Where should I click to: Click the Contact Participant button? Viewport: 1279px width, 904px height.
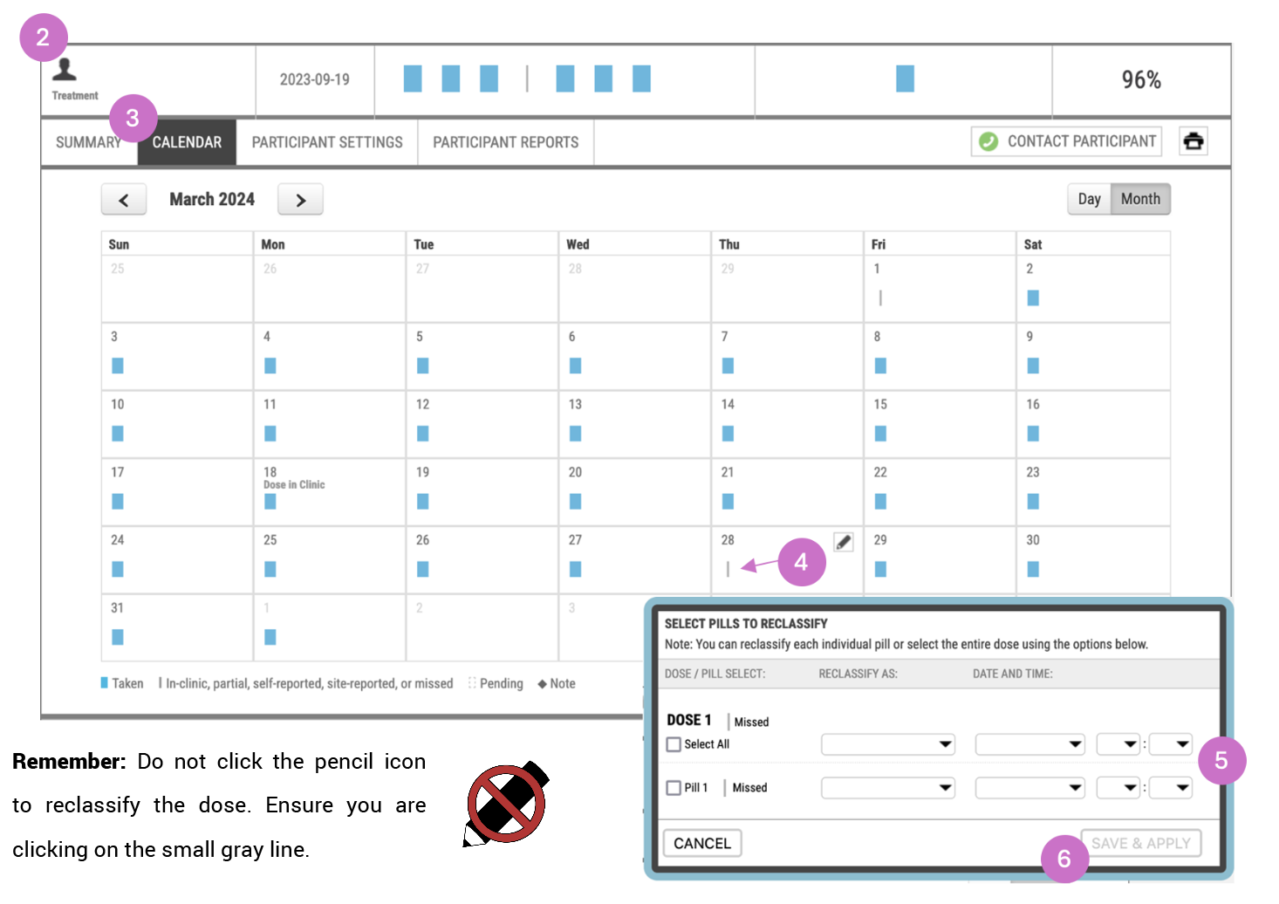tap(1066, 141)
